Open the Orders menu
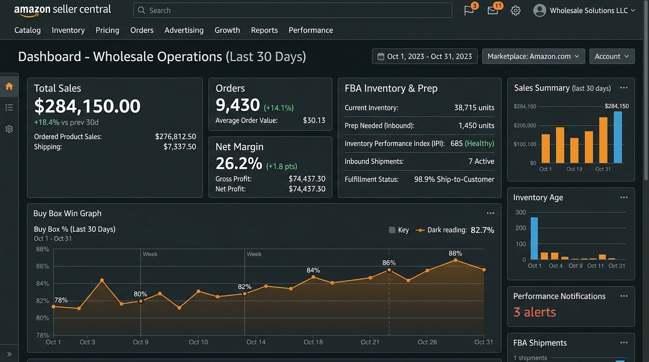 (x=142, y=30)
